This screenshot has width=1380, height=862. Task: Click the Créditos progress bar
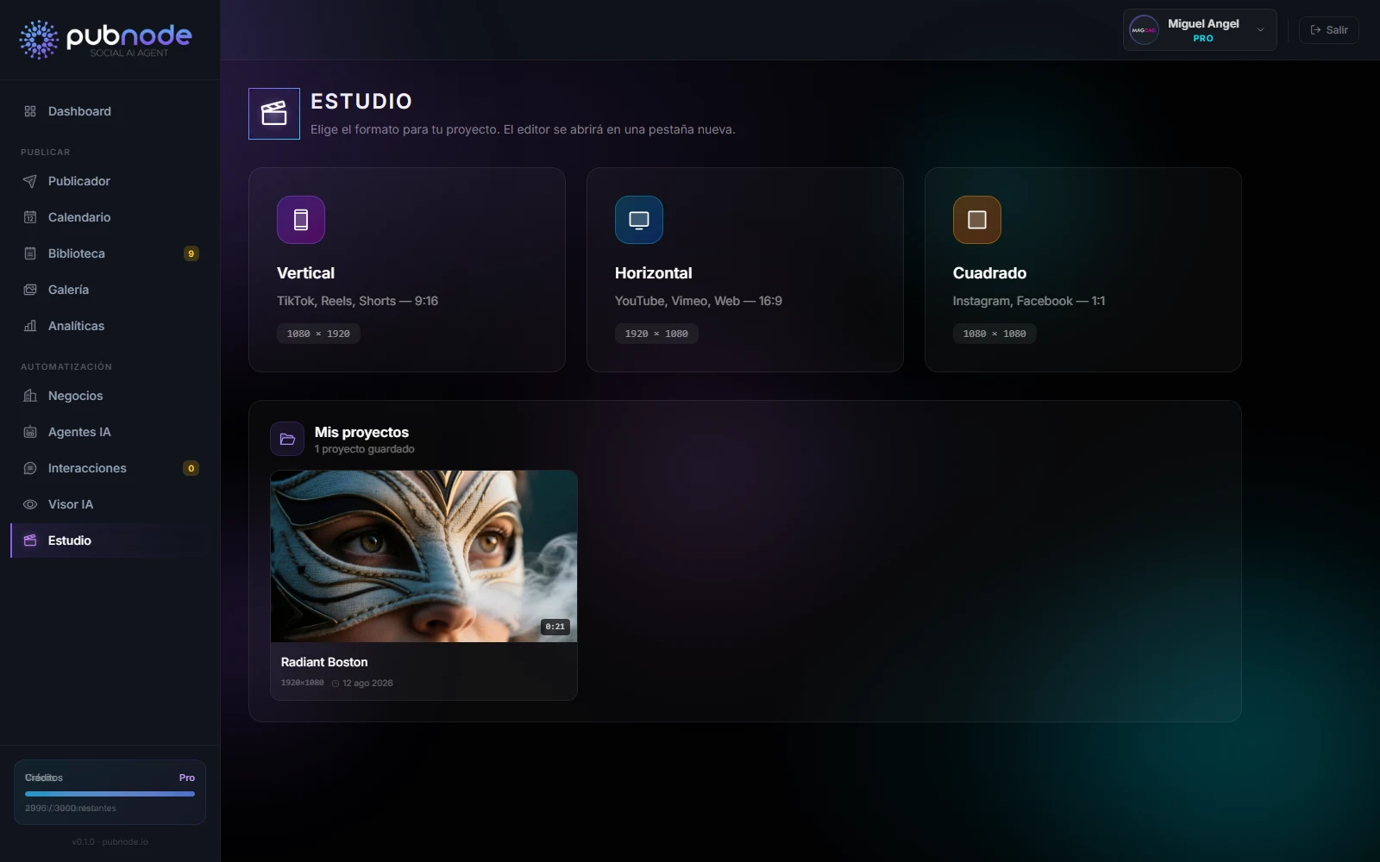coord(110,794)
